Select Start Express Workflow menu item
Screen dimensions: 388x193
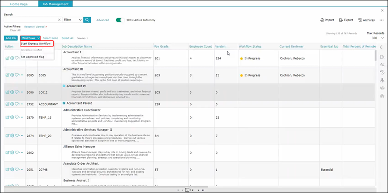coord(36,44)
